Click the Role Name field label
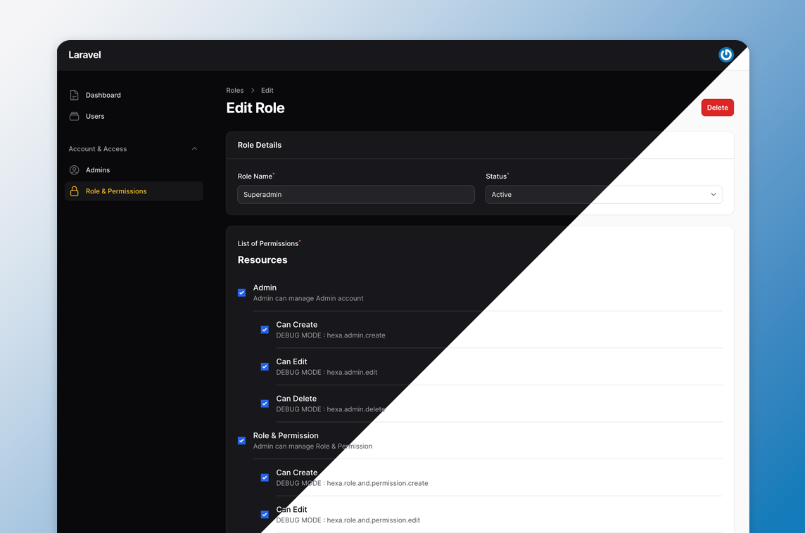 tap(255, 176)
